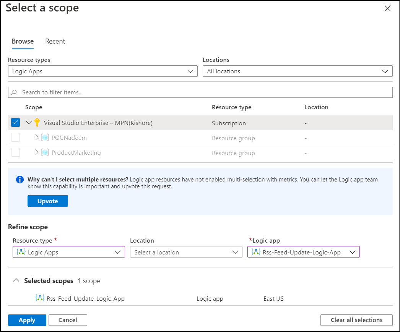Open the Resource types filter dropdown
Image resolution: width=400 pixels, height=332 pixels.
102,71
